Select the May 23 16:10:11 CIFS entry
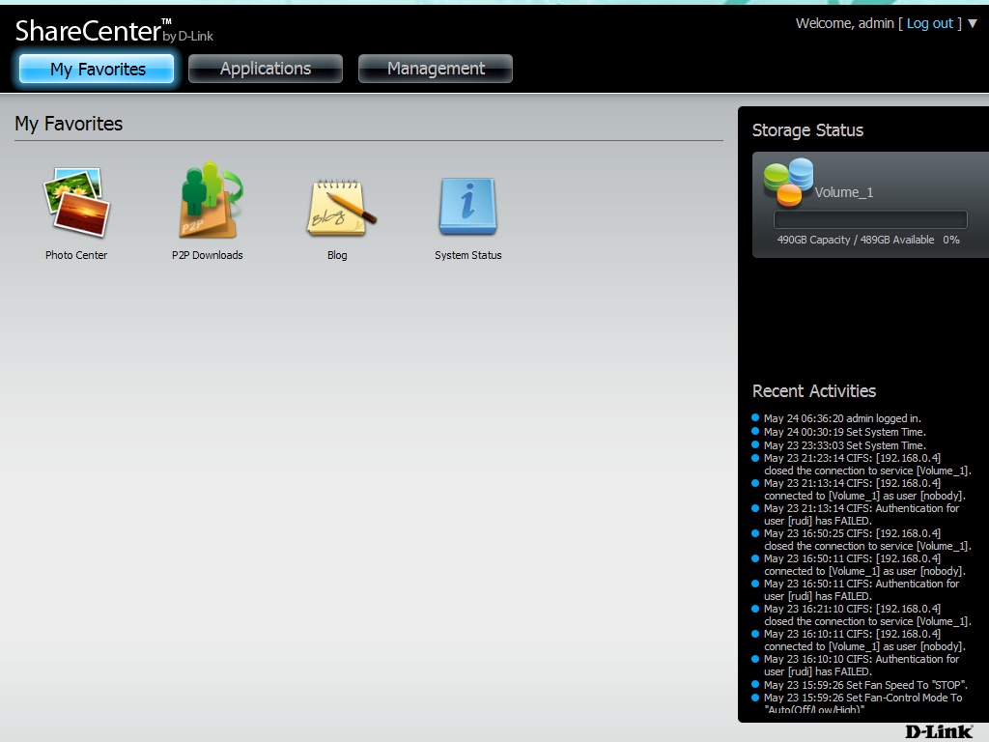 pyautogui.click(x=864, y=641)
